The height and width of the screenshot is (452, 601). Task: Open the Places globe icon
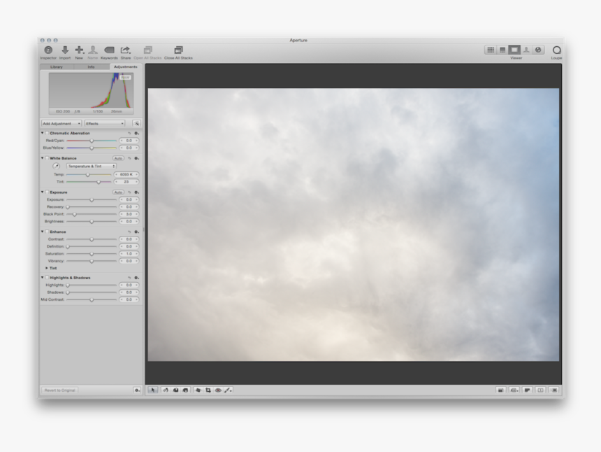[x=538, y=50]
